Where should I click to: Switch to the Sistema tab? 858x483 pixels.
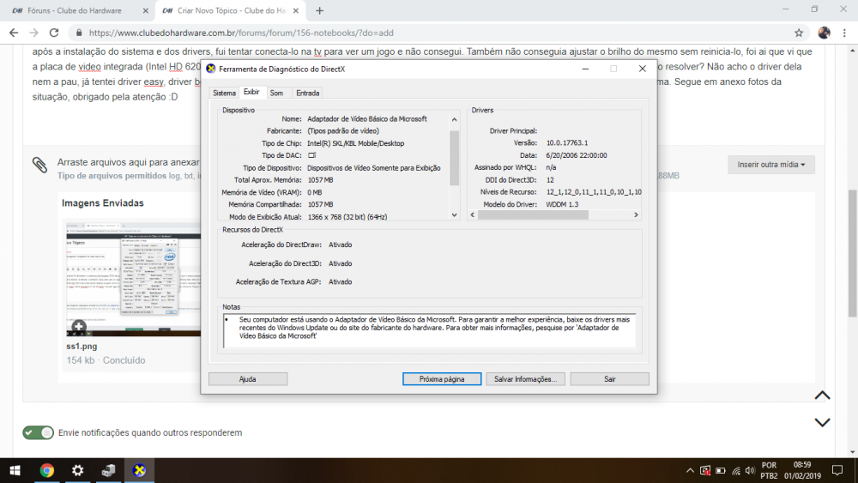224,93
